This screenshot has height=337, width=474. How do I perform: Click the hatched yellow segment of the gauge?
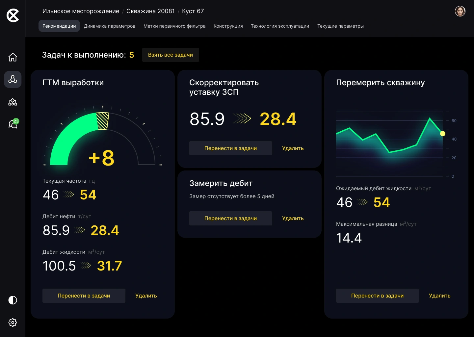coord(102,121)
